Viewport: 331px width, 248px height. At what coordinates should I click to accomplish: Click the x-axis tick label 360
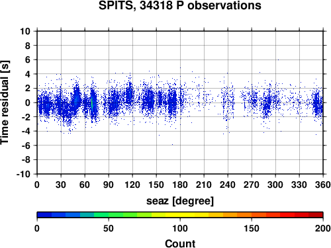323,185
